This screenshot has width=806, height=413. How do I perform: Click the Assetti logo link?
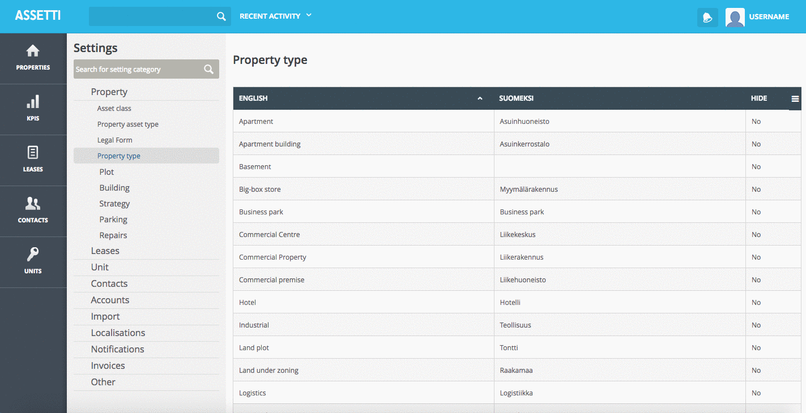click(x=37, y=16)
